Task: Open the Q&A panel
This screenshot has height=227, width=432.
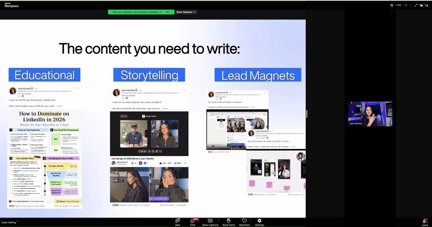Action: 177,222
